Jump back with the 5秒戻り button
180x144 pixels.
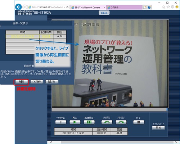107,122
